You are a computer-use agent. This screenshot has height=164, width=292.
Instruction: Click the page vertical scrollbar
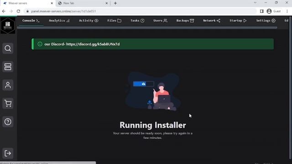pyautogui.click(x=290, y=87)
